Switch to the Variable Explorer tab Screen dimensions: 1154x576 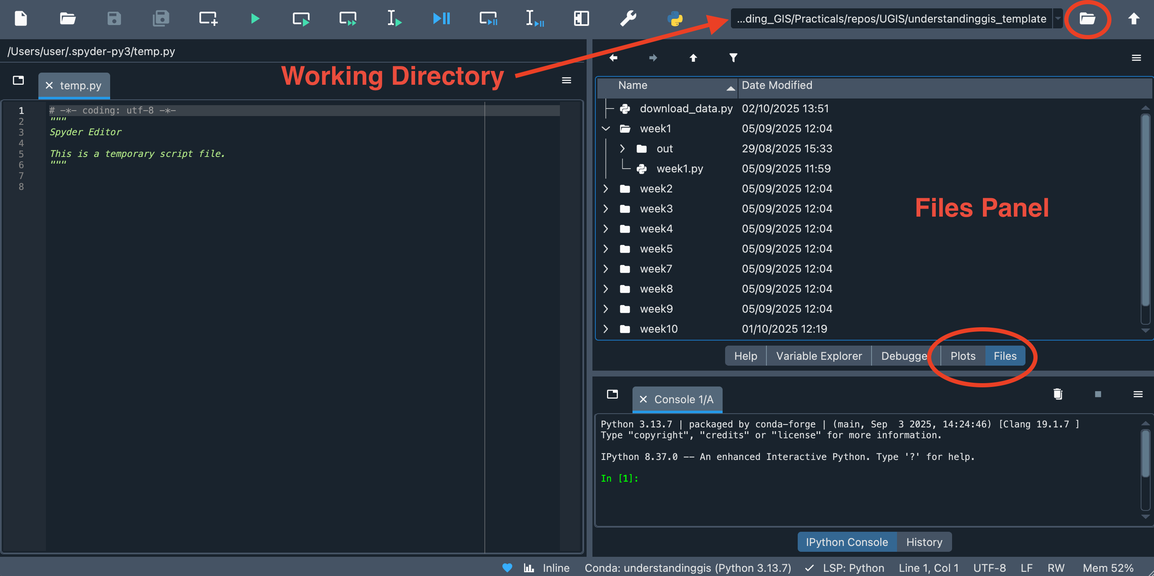pos(819,356)
